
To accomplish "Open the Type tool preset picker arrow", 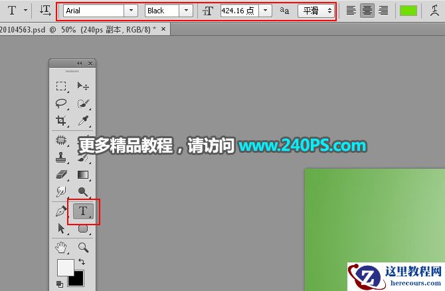I will (25, 11).
